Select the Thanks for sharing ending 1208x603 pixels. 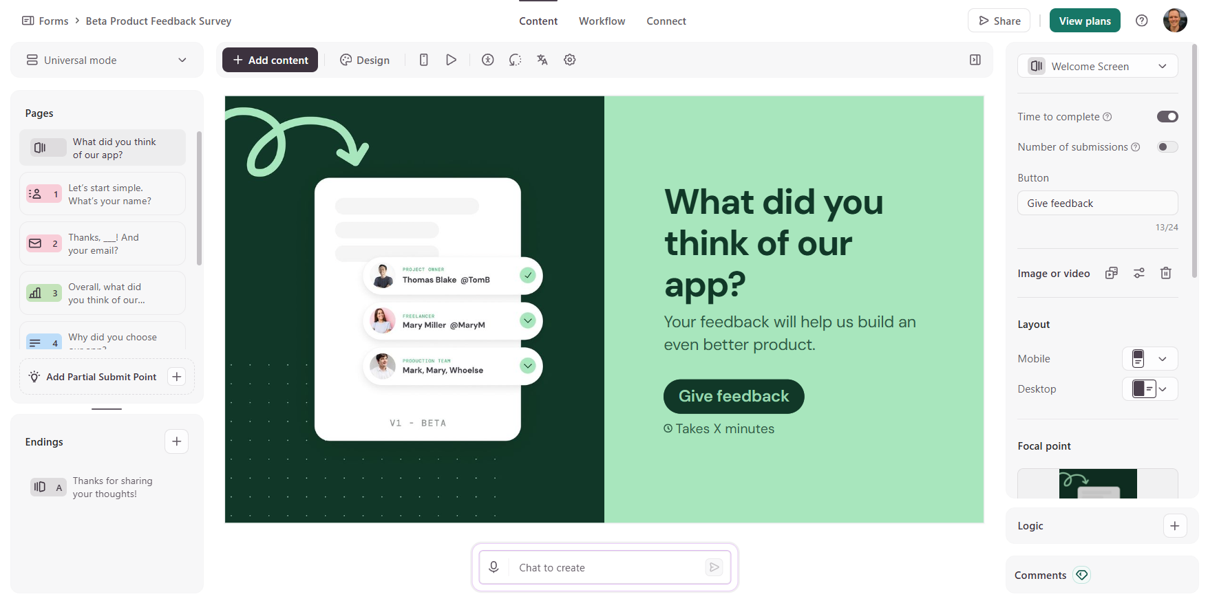coord(103,487)
